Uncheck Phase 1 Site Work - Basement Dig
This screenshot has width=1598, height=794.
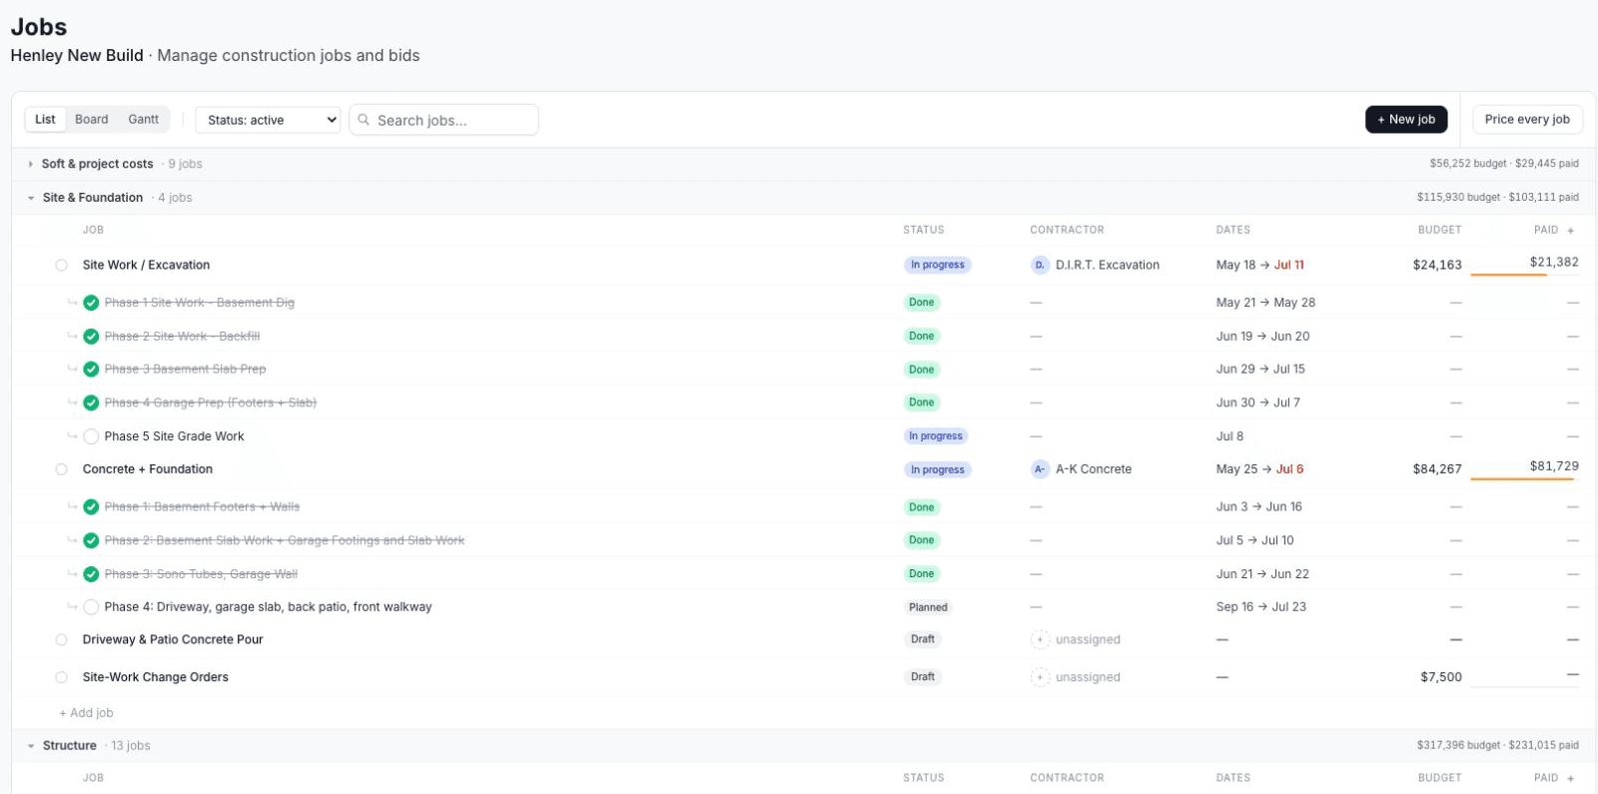tap(91, 303)
